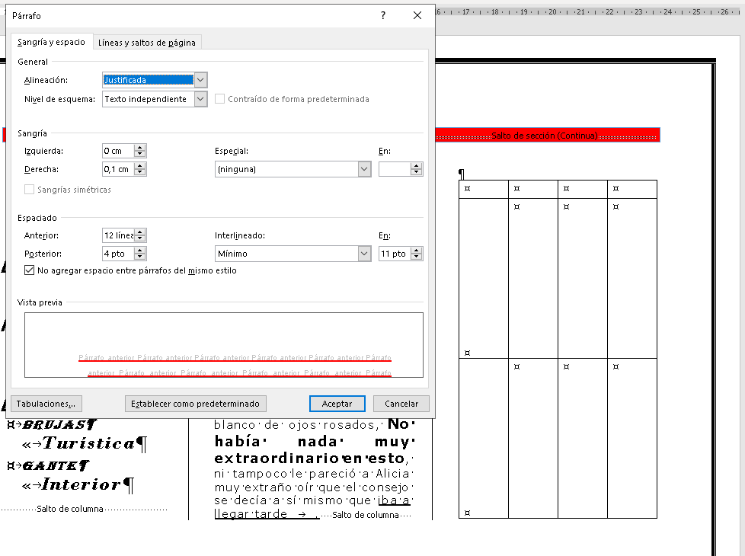
Task: Toggle Contraído de forma predeterminada checkbox
Action: [219, 99]
